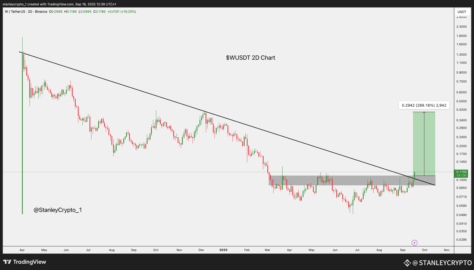Click the @StanleyCrypto_1 text annotation
Screen dimensions: 474x270
[x=58, y=210]
